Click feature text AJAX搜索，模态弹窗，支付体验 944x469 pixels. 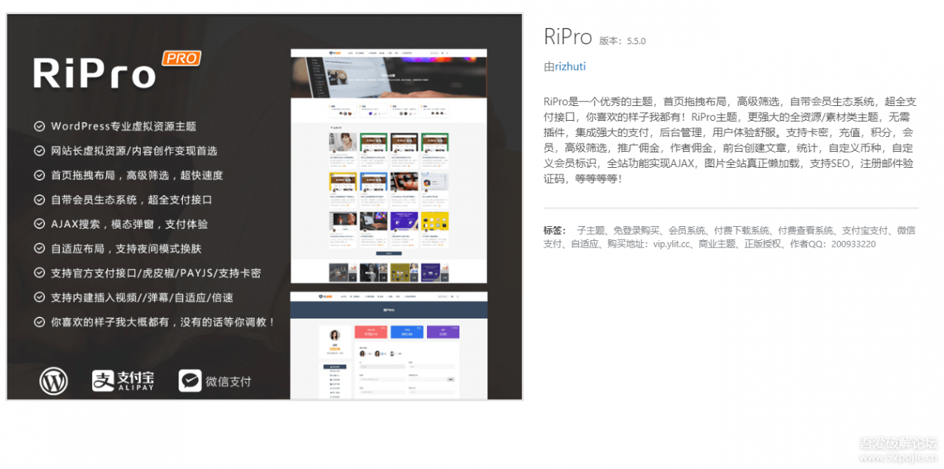129,224
